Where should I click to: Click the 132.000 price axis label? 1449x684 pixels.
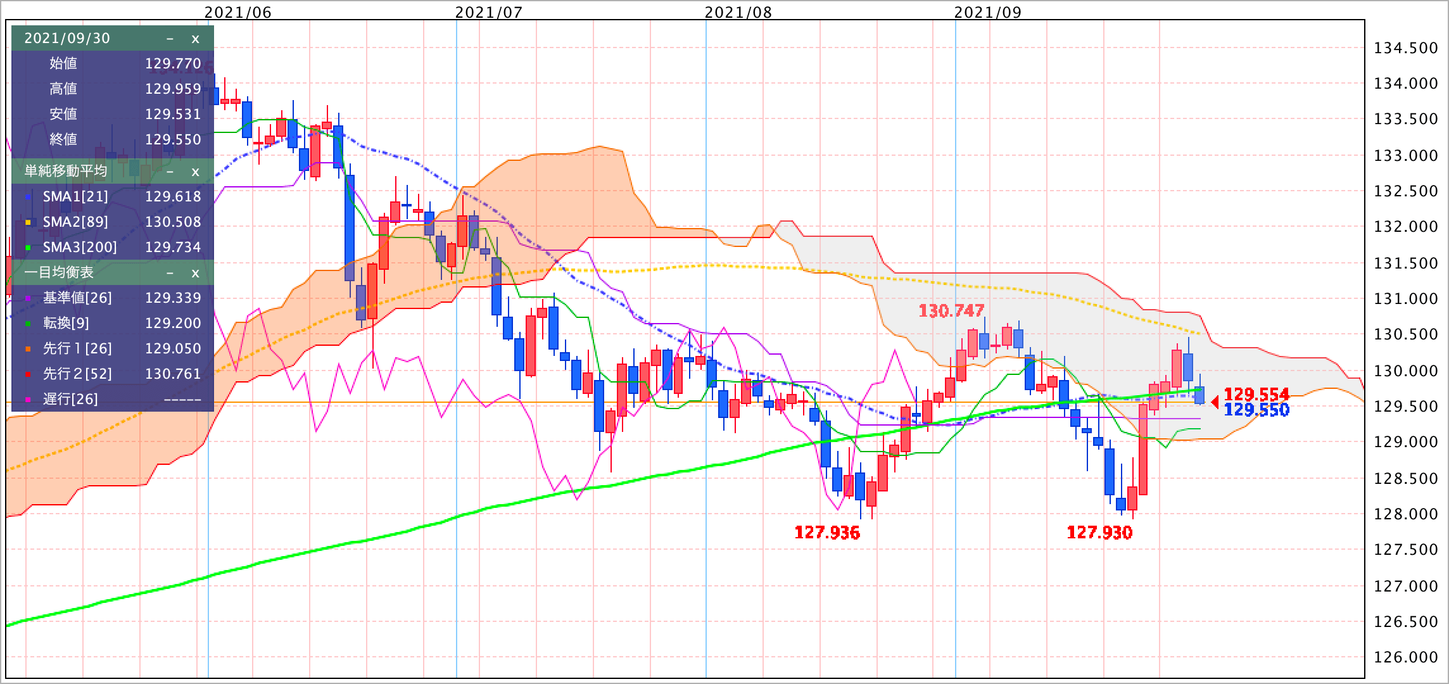pos(1405,227)
